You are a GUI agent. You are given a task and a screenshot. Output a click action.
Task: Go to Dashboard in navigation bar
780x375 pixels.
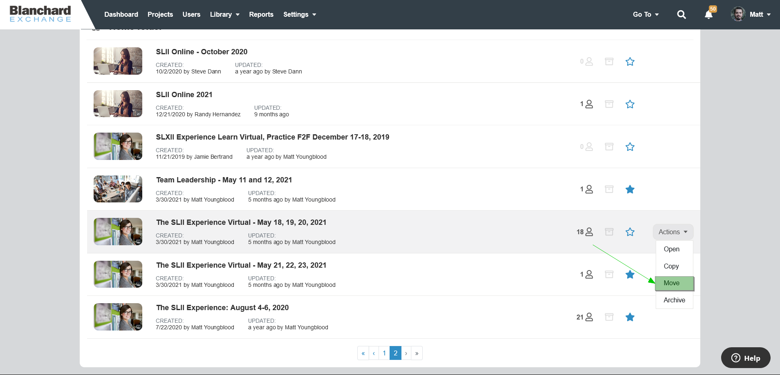tap(121, 14)
